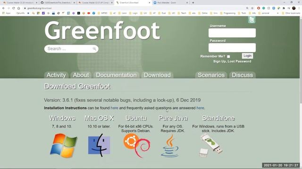Click the large Greenfoot logo title

[102, 31]
